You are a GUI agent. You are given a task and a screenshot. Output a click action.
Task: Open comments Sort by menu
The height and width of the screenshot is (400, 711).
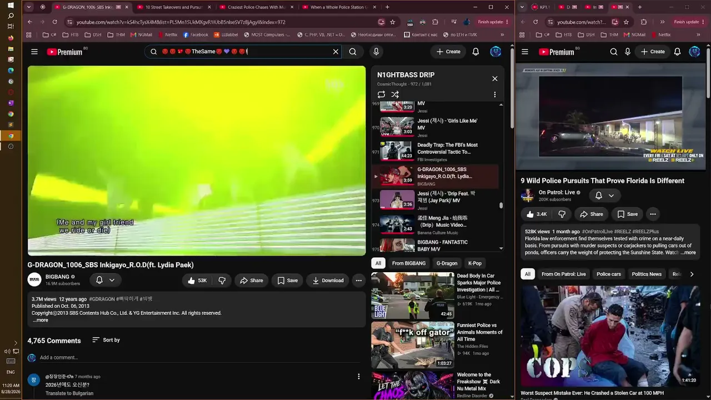pyautogui.click(x=106, y=340)
